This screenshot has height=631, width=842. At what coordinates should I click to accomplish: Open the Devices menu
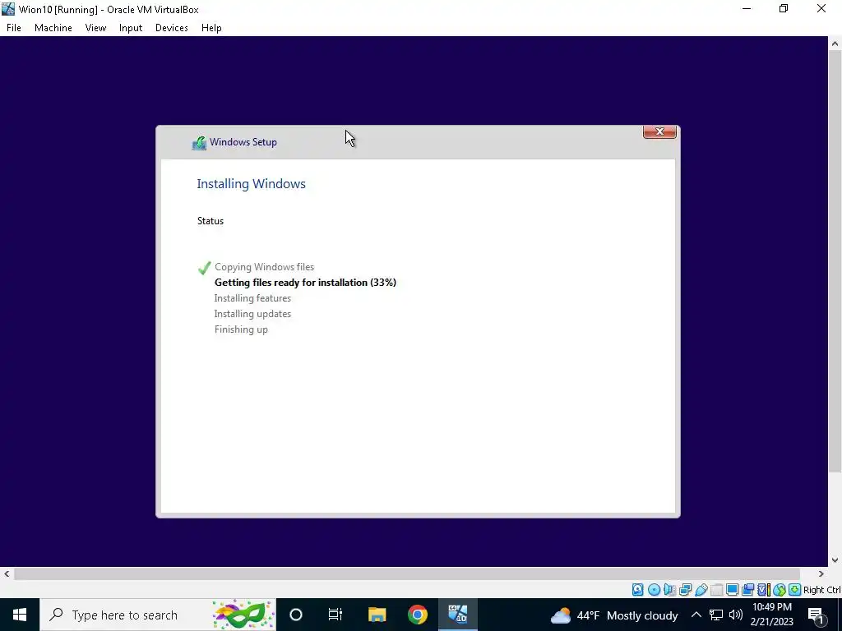172,28
